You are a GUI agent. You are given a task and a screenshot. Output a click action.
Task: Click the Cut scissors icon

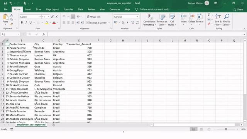(12, 15)
